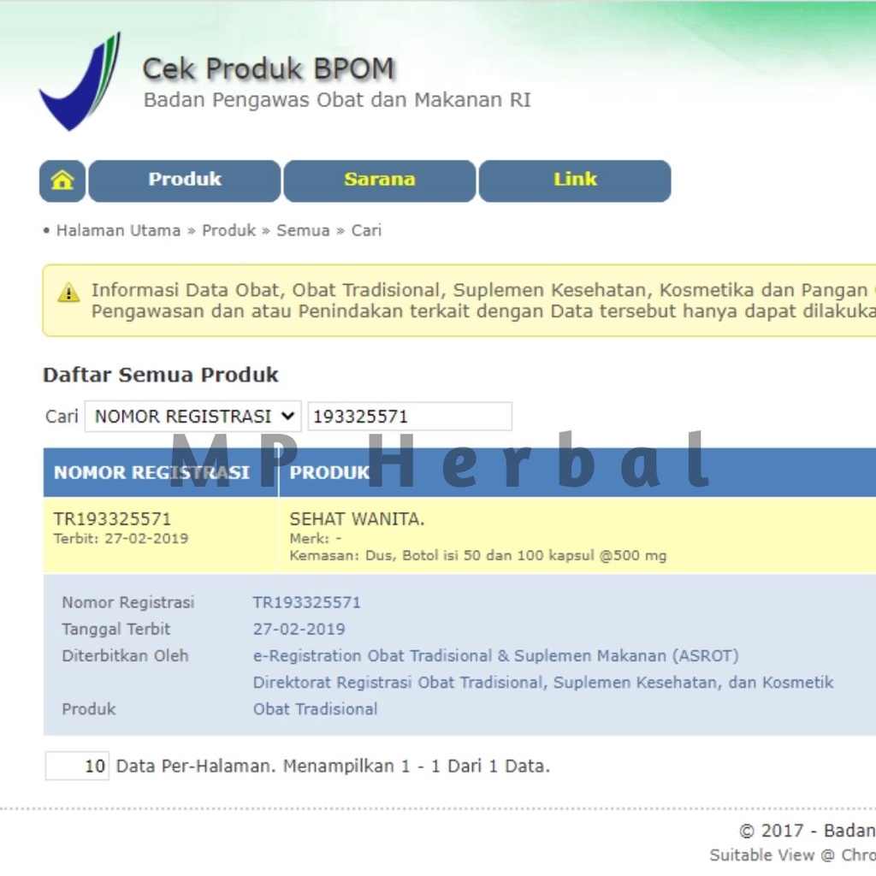Click the Cek Produk BPOM title
This screenshot has height=876, width=876.
(269, 68)
